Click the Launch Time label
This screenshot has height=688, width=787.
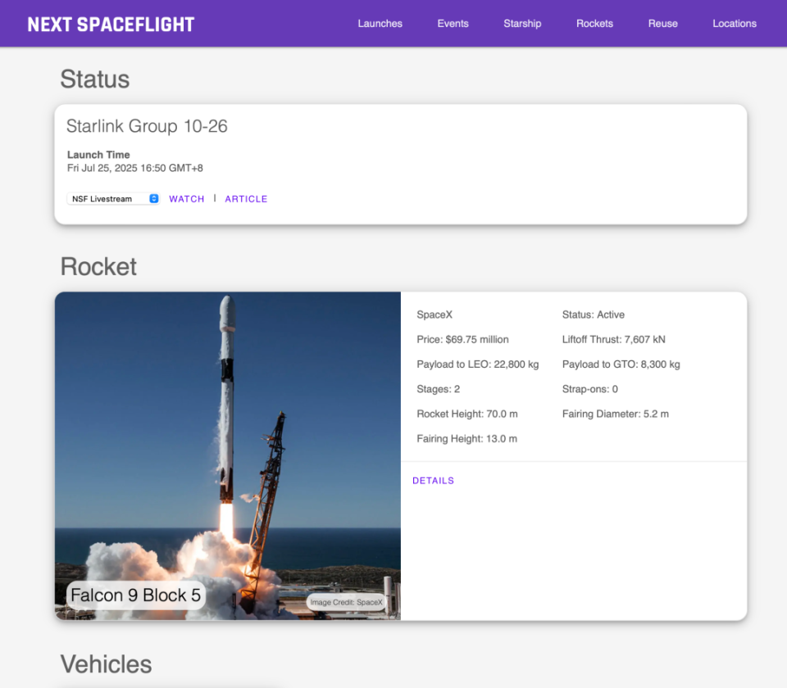pyautogui.click(x=98, y=155)
